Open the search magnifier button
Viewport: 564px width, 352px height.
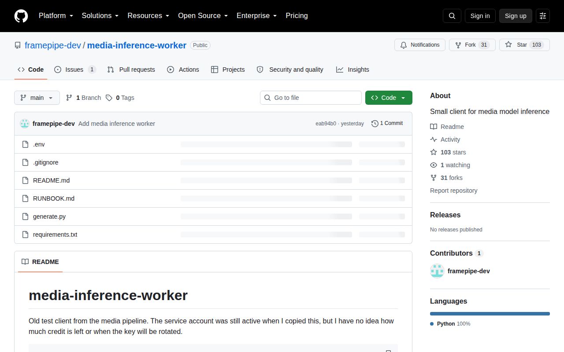tap(452, 16)
